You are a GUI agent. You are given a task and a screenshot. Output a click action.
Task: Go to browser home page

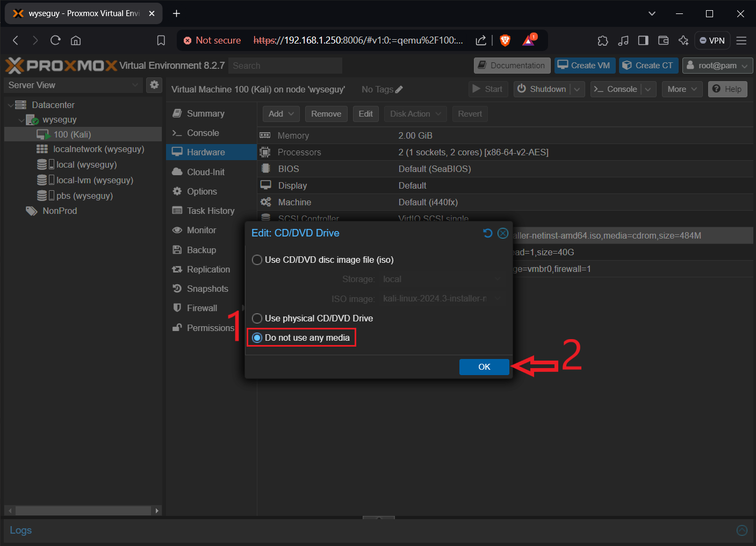(x=76, y=40)
